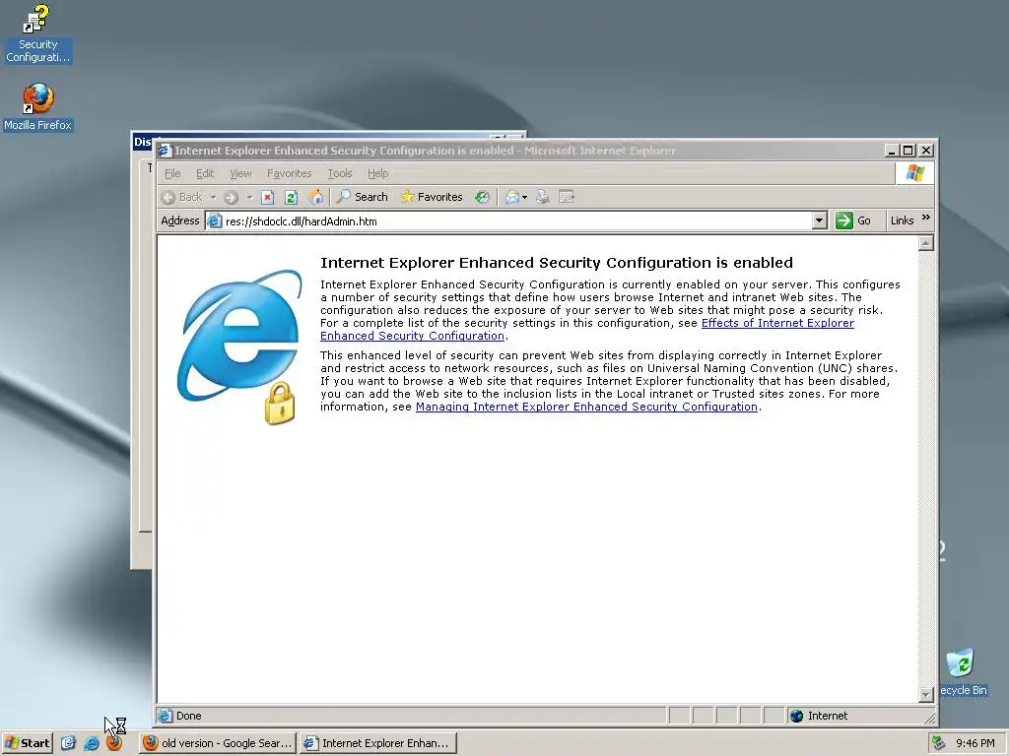Select the Mozilla Firefox desktop shortcut
The width and height of the screenshot is (1009, 756).
pyautogui.click(x=37, y=106)
